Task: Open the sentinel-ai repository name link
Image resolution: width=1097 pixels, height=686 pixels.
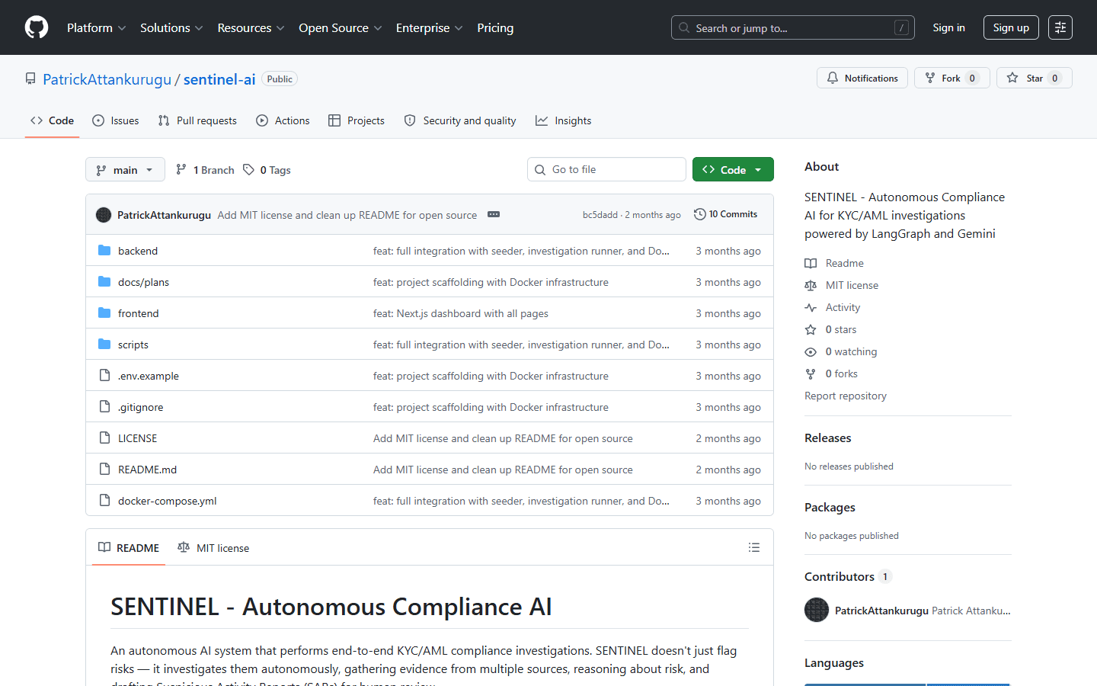Action: click(219, 79)
